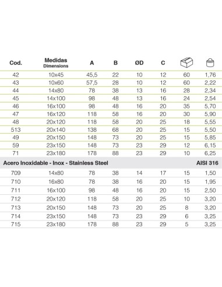
Task: Select stainless code 709
Action: 16,173
